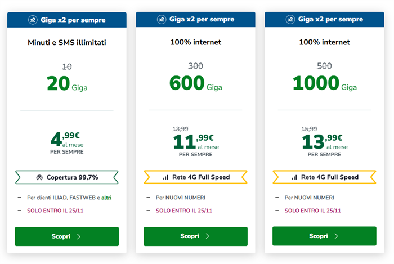Open the Scopri button for the 1000 Giga plan

pos(324,236)
